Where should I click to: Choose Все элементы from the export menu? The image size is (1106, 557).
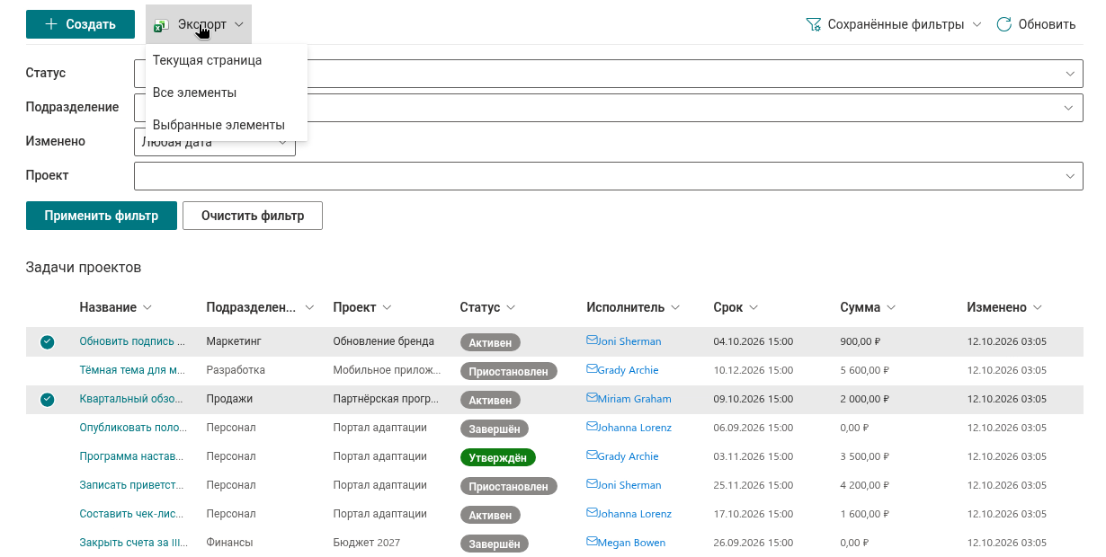point(227,93)
